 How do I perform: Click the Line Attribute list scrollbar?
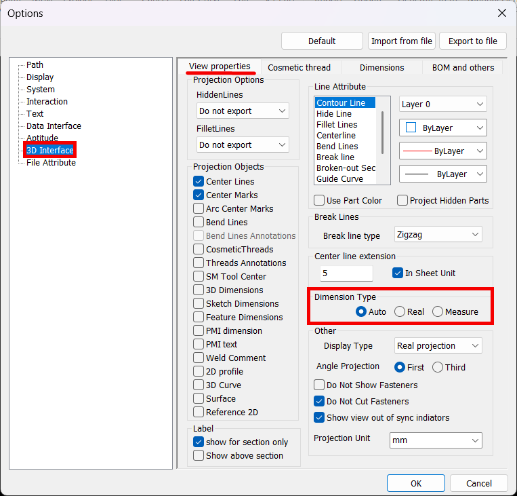382,132
